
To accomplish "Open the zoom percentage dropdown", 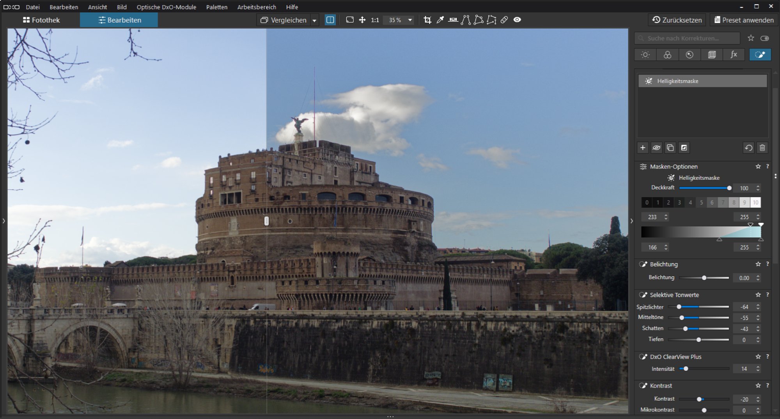I will tap(410, 20).
